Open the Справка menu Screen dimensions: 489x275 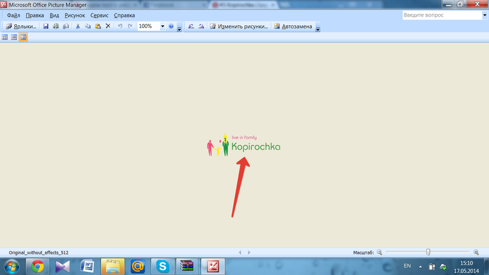[x=124, y=15]
